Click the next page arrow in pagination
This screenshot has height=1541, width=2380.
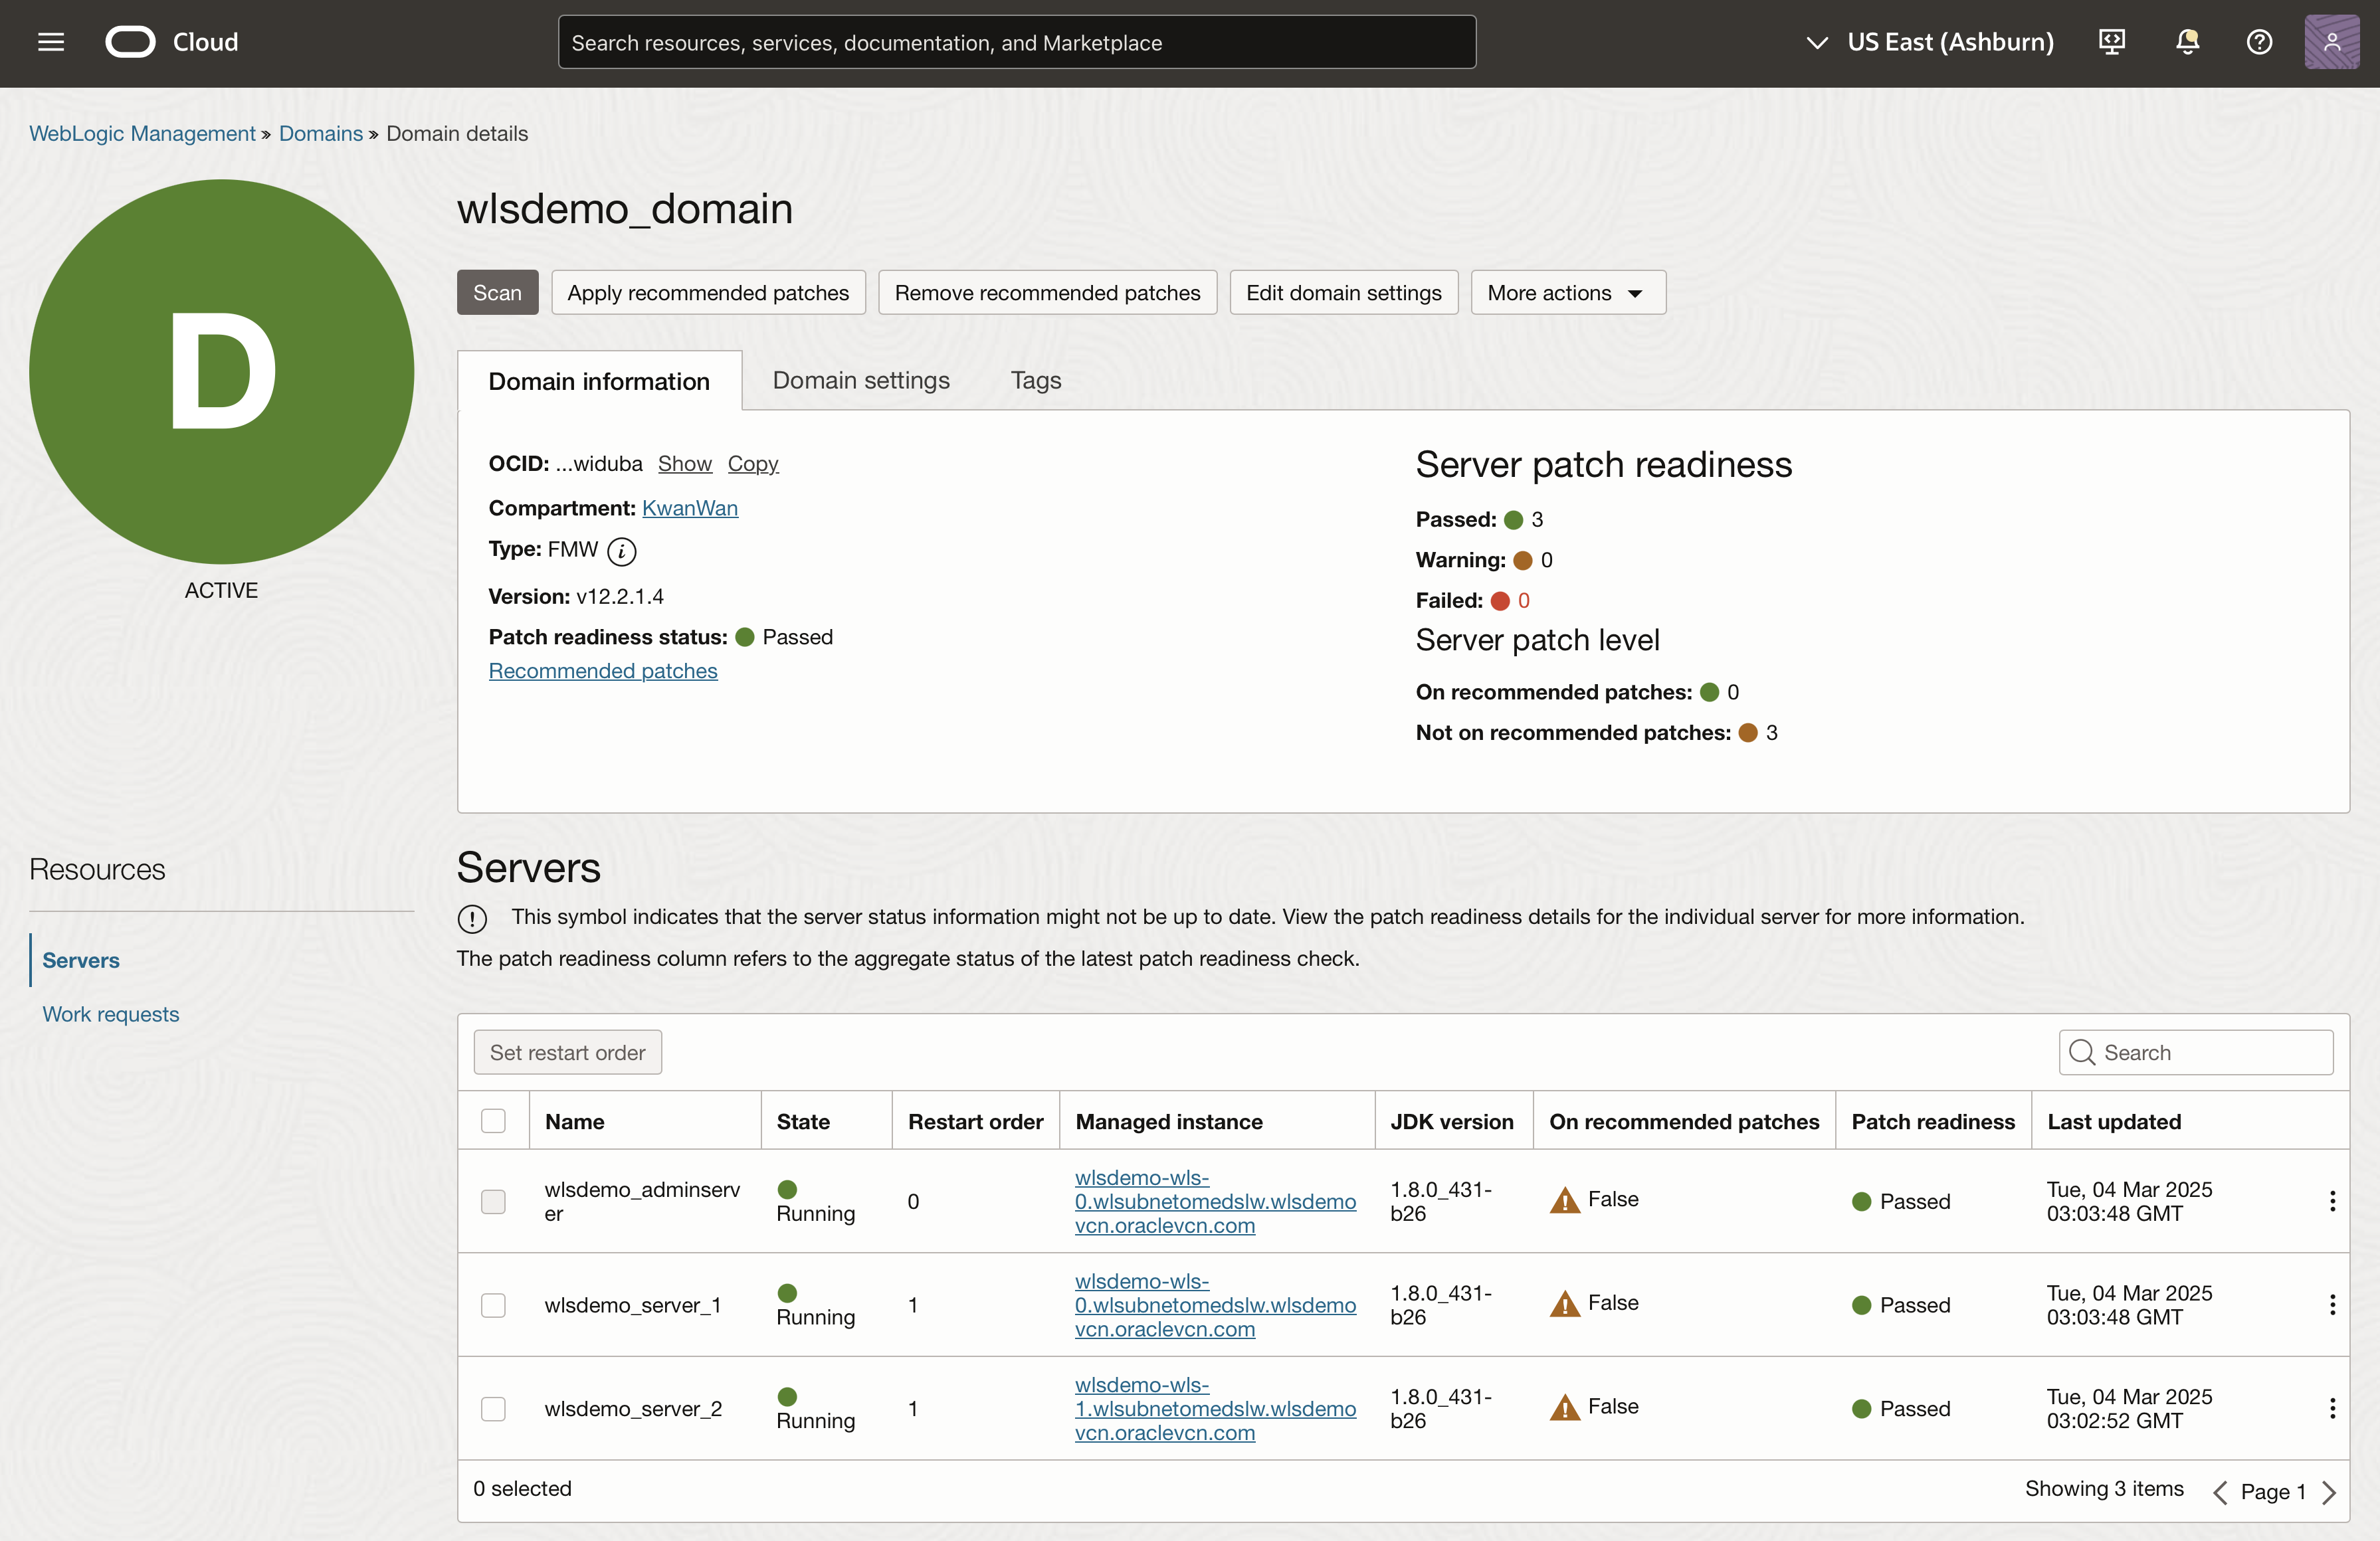pos(2331,1491)
